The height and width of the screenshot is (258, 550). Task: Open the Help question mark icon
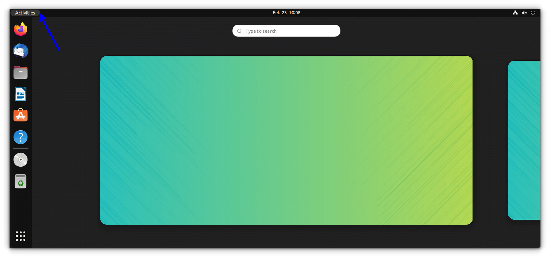(21, 137)
